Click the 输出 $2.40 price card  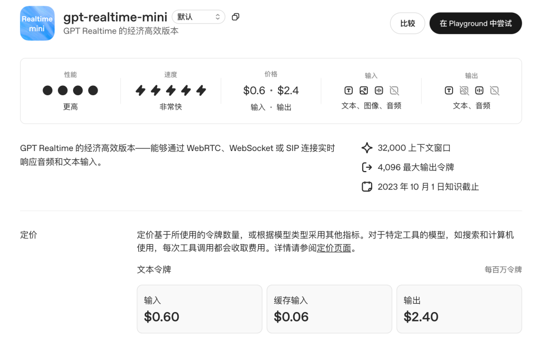459,309
